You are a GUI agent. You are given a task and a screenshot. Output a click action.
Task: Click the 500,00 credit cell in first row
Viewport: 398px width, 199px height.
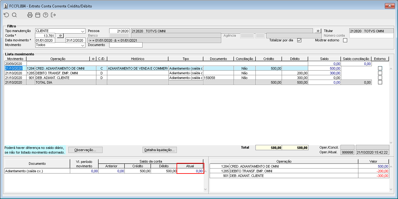269,68
